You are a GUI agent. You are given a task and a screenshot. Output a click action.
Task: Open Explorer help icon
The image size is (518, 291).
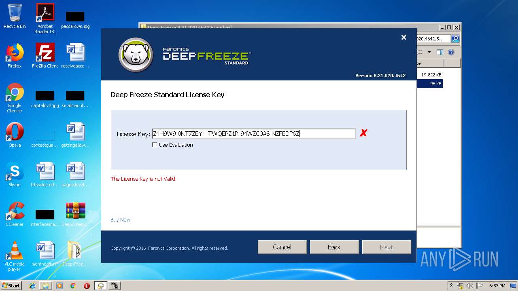pyautogui.click(x=451, y=52)
